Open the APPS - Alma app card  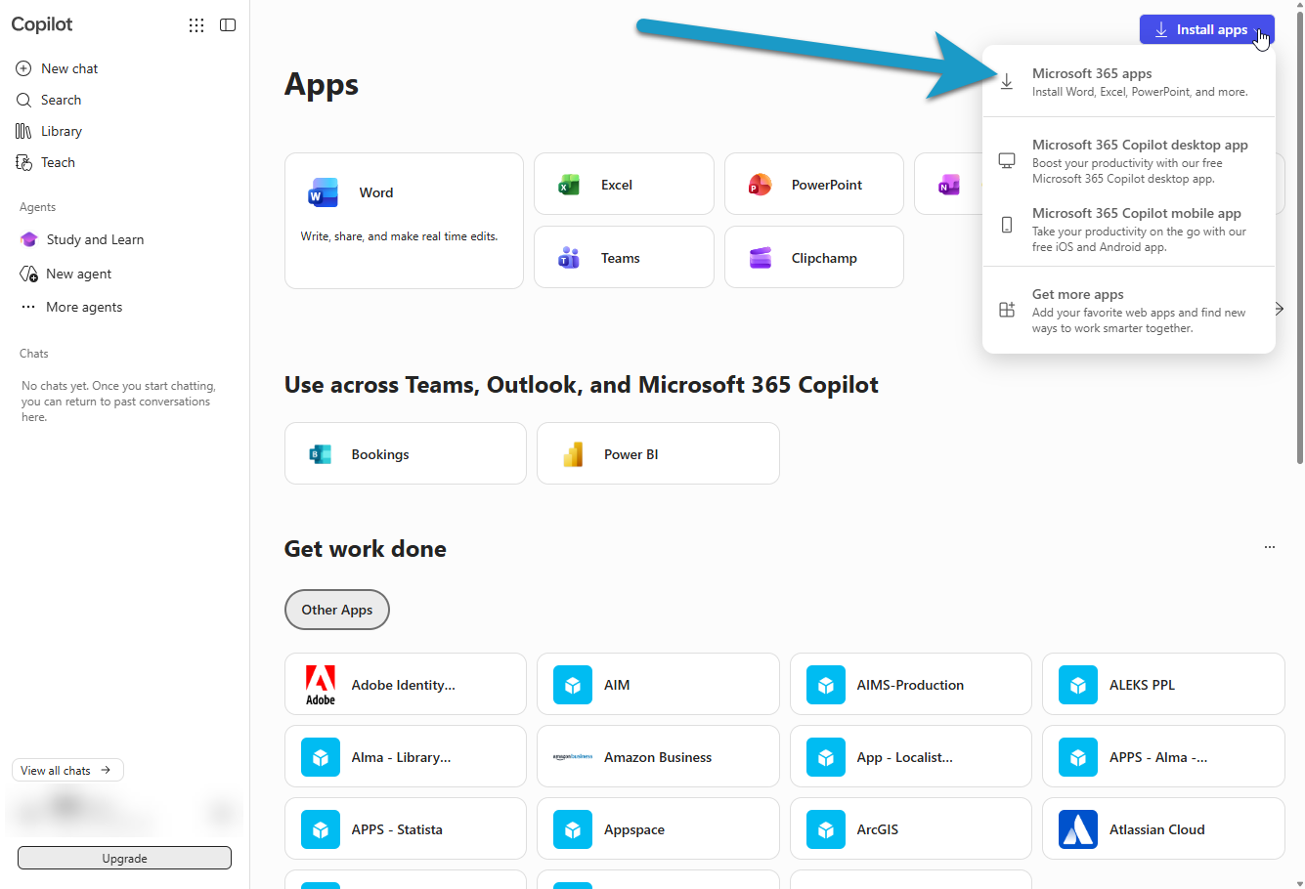[x=1163, y=756]
